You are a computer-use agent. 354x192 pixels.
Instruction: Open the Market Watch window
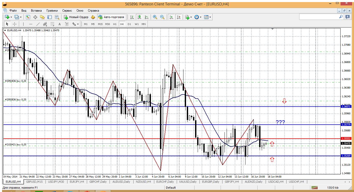tap(28, 17)
